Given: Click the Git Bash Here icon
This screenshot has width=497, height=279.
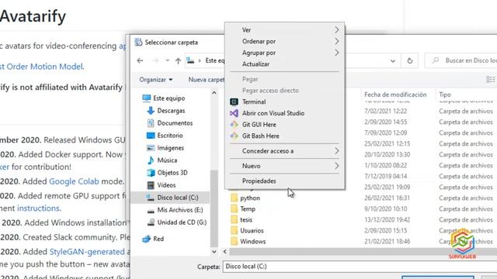Looking at the screenshot, I should 234,136.
